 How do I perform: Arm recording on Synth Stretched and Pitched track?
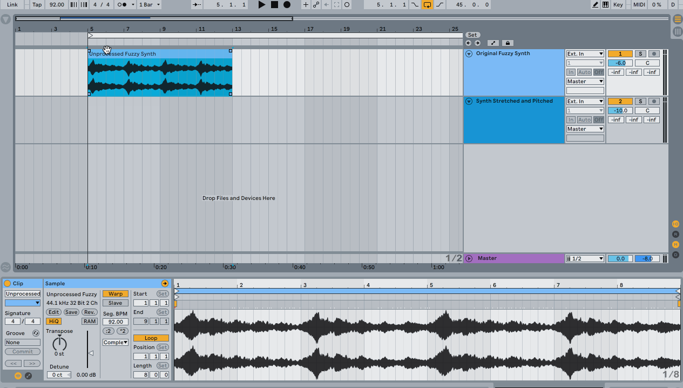pos(654,102)
